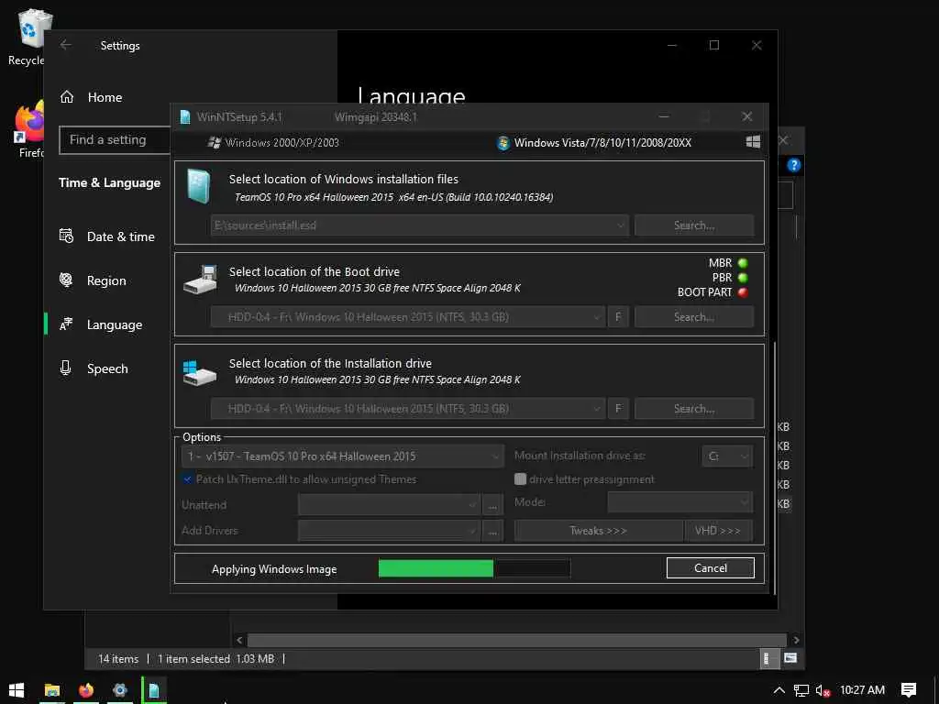Click the blue help icon in Explorer window
Image resolution: width=939 pixels, height=704 pixels.
tap(793, 165)
